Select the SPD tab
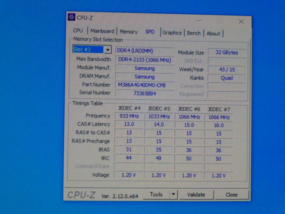Viewport: 285px width, 214px height. pos(150,32)
